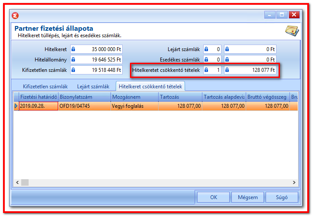Sort by Fizetési határidő column header

[x=39, y=97]
